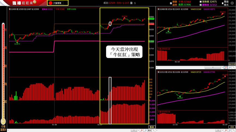Click the 強棒旺旺來 app logo
Image resolution: width=236 pixels, height=132 pixels.
tap(24, 3)
